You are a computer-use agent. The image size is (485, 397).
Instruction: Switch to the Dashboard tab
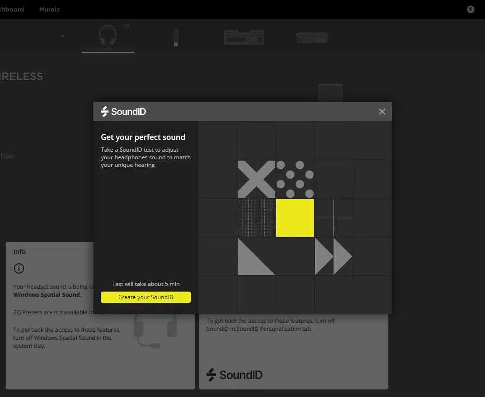click(x=12, y=9)
